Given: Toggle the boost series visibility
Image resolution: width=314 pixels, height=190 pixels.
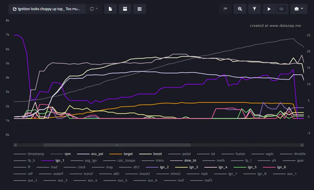Looking at the screenshot, I should click(x=150, y=154).
